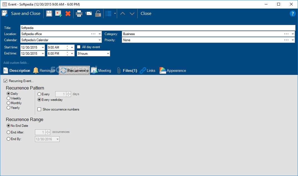This screenshot has width=298, height=176.
Task: Expand the Calendar dropdown
Action: pos(100,40)
